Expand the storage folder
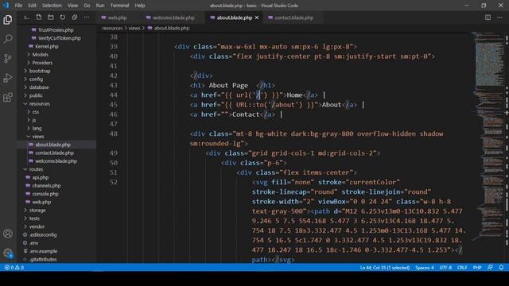 tap(37, 210)
